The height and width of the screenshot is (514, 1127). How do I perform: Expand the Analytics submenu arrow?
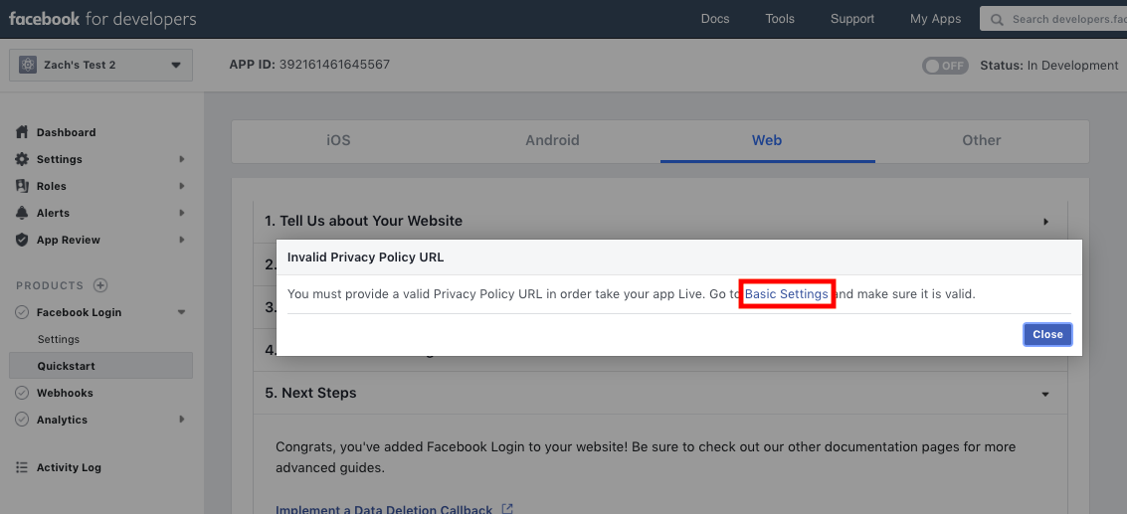tap(182, 420)
